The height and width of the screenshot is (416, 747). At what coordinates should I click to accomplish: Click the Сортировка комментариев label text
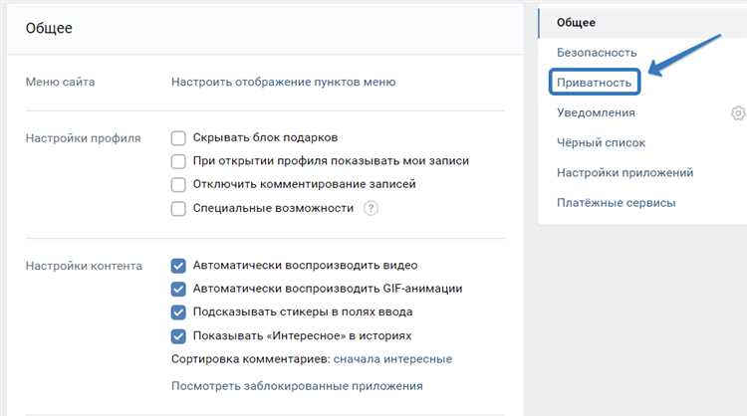click(251, 359)
